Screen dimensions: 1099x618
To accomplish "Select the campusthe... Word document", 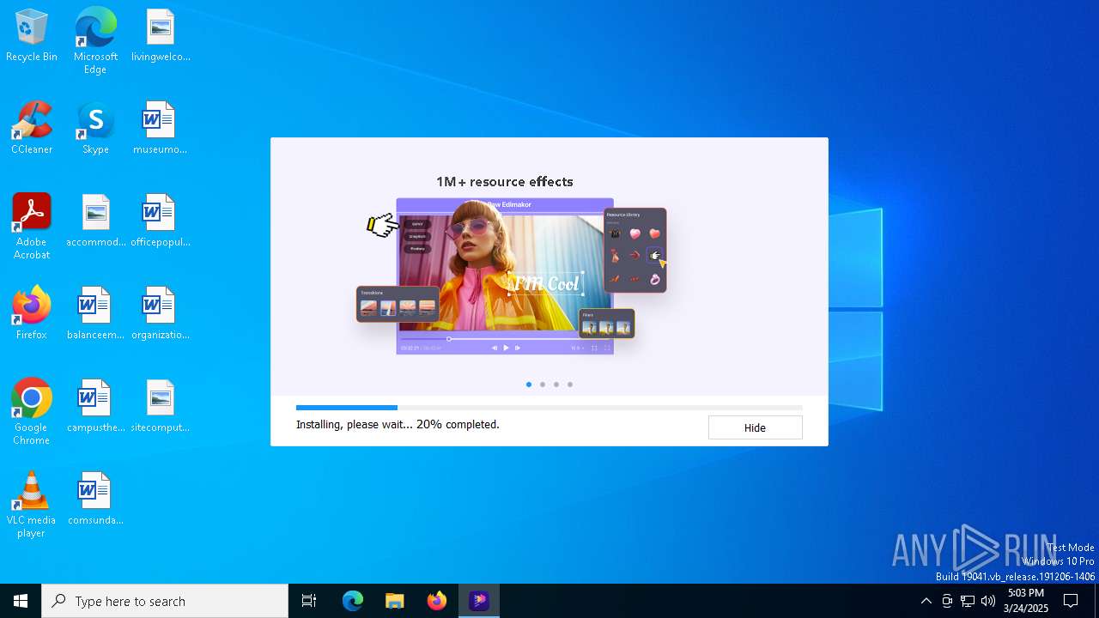I will [95, 407].
